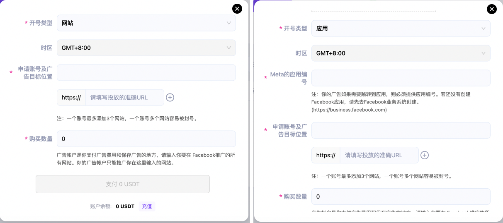Close the right dialog with 应用 selected

[x=491, y=9]
